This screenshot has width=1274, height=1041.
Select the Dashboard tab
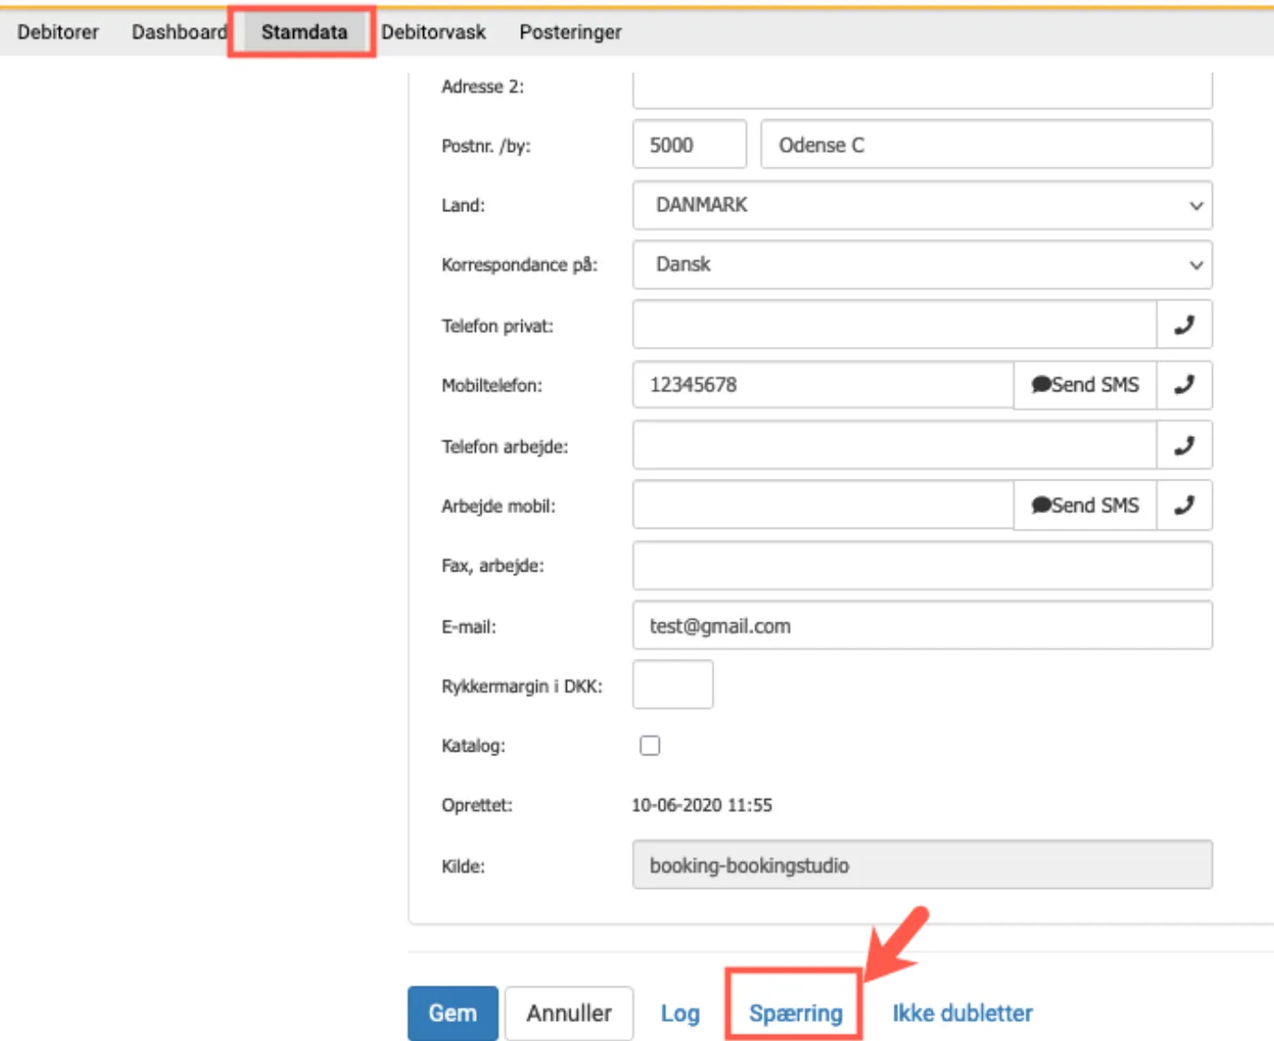[179, 33]
